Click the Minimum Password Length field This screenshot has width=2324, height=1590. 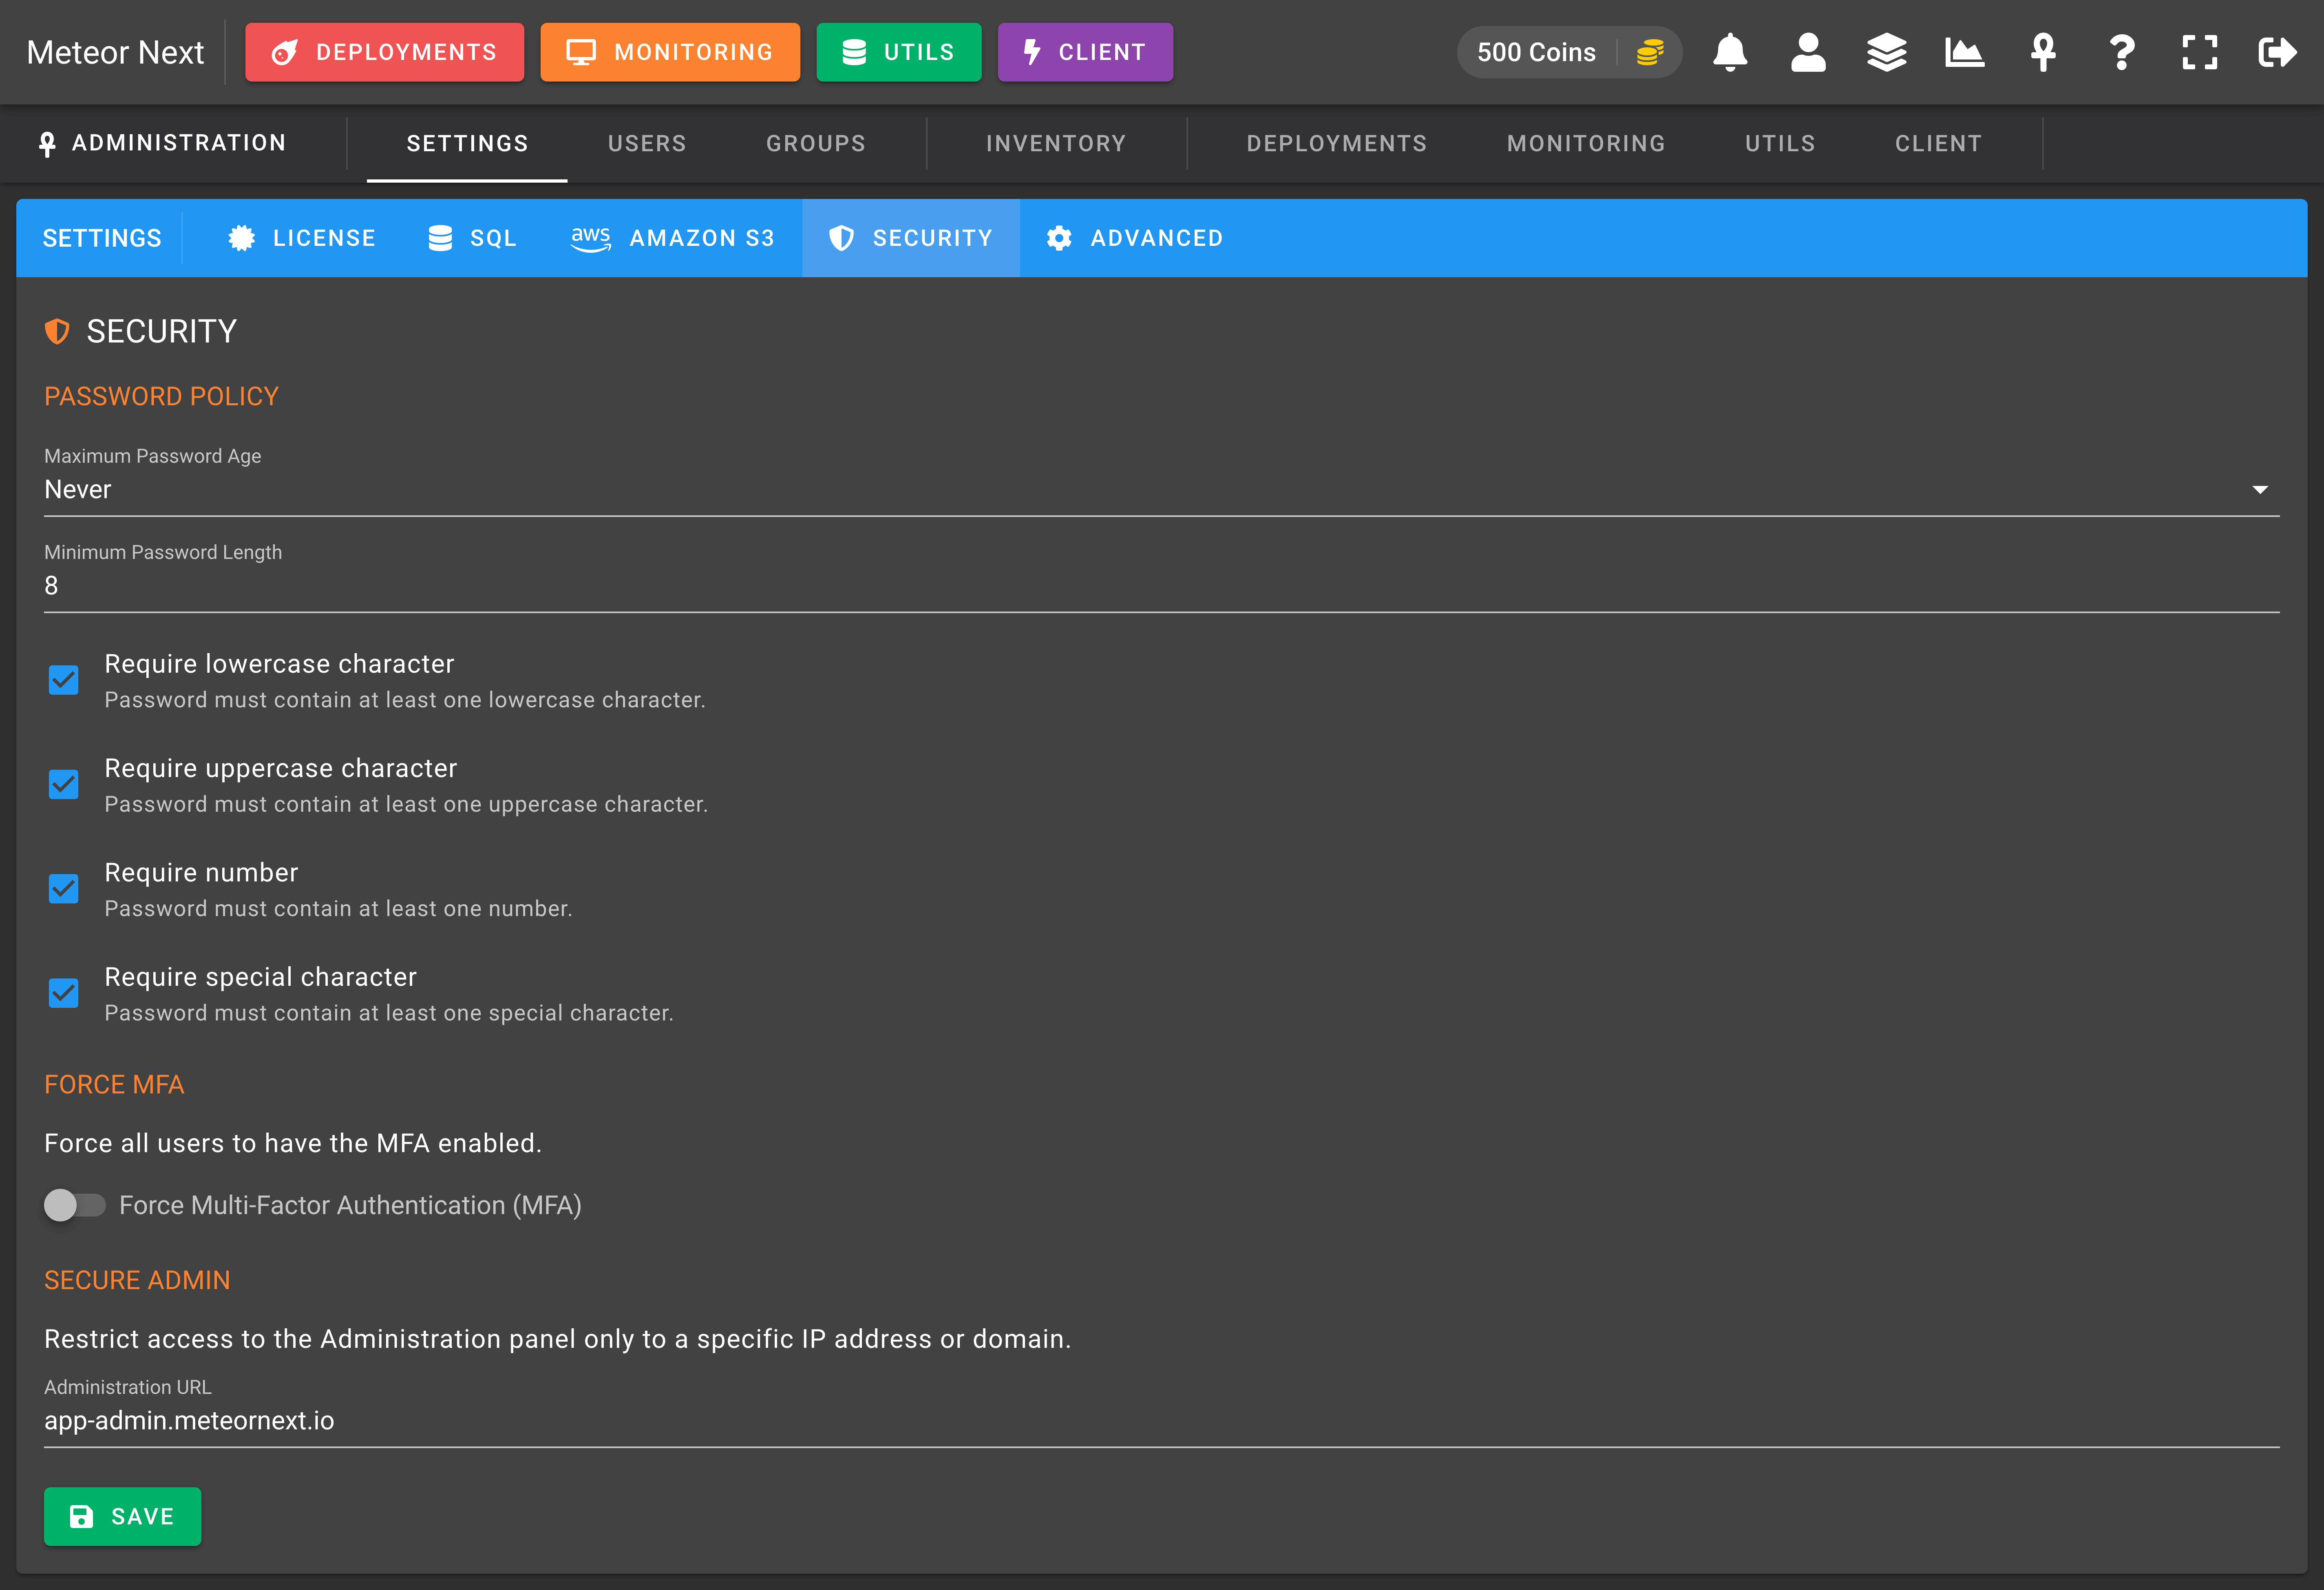1162,585
